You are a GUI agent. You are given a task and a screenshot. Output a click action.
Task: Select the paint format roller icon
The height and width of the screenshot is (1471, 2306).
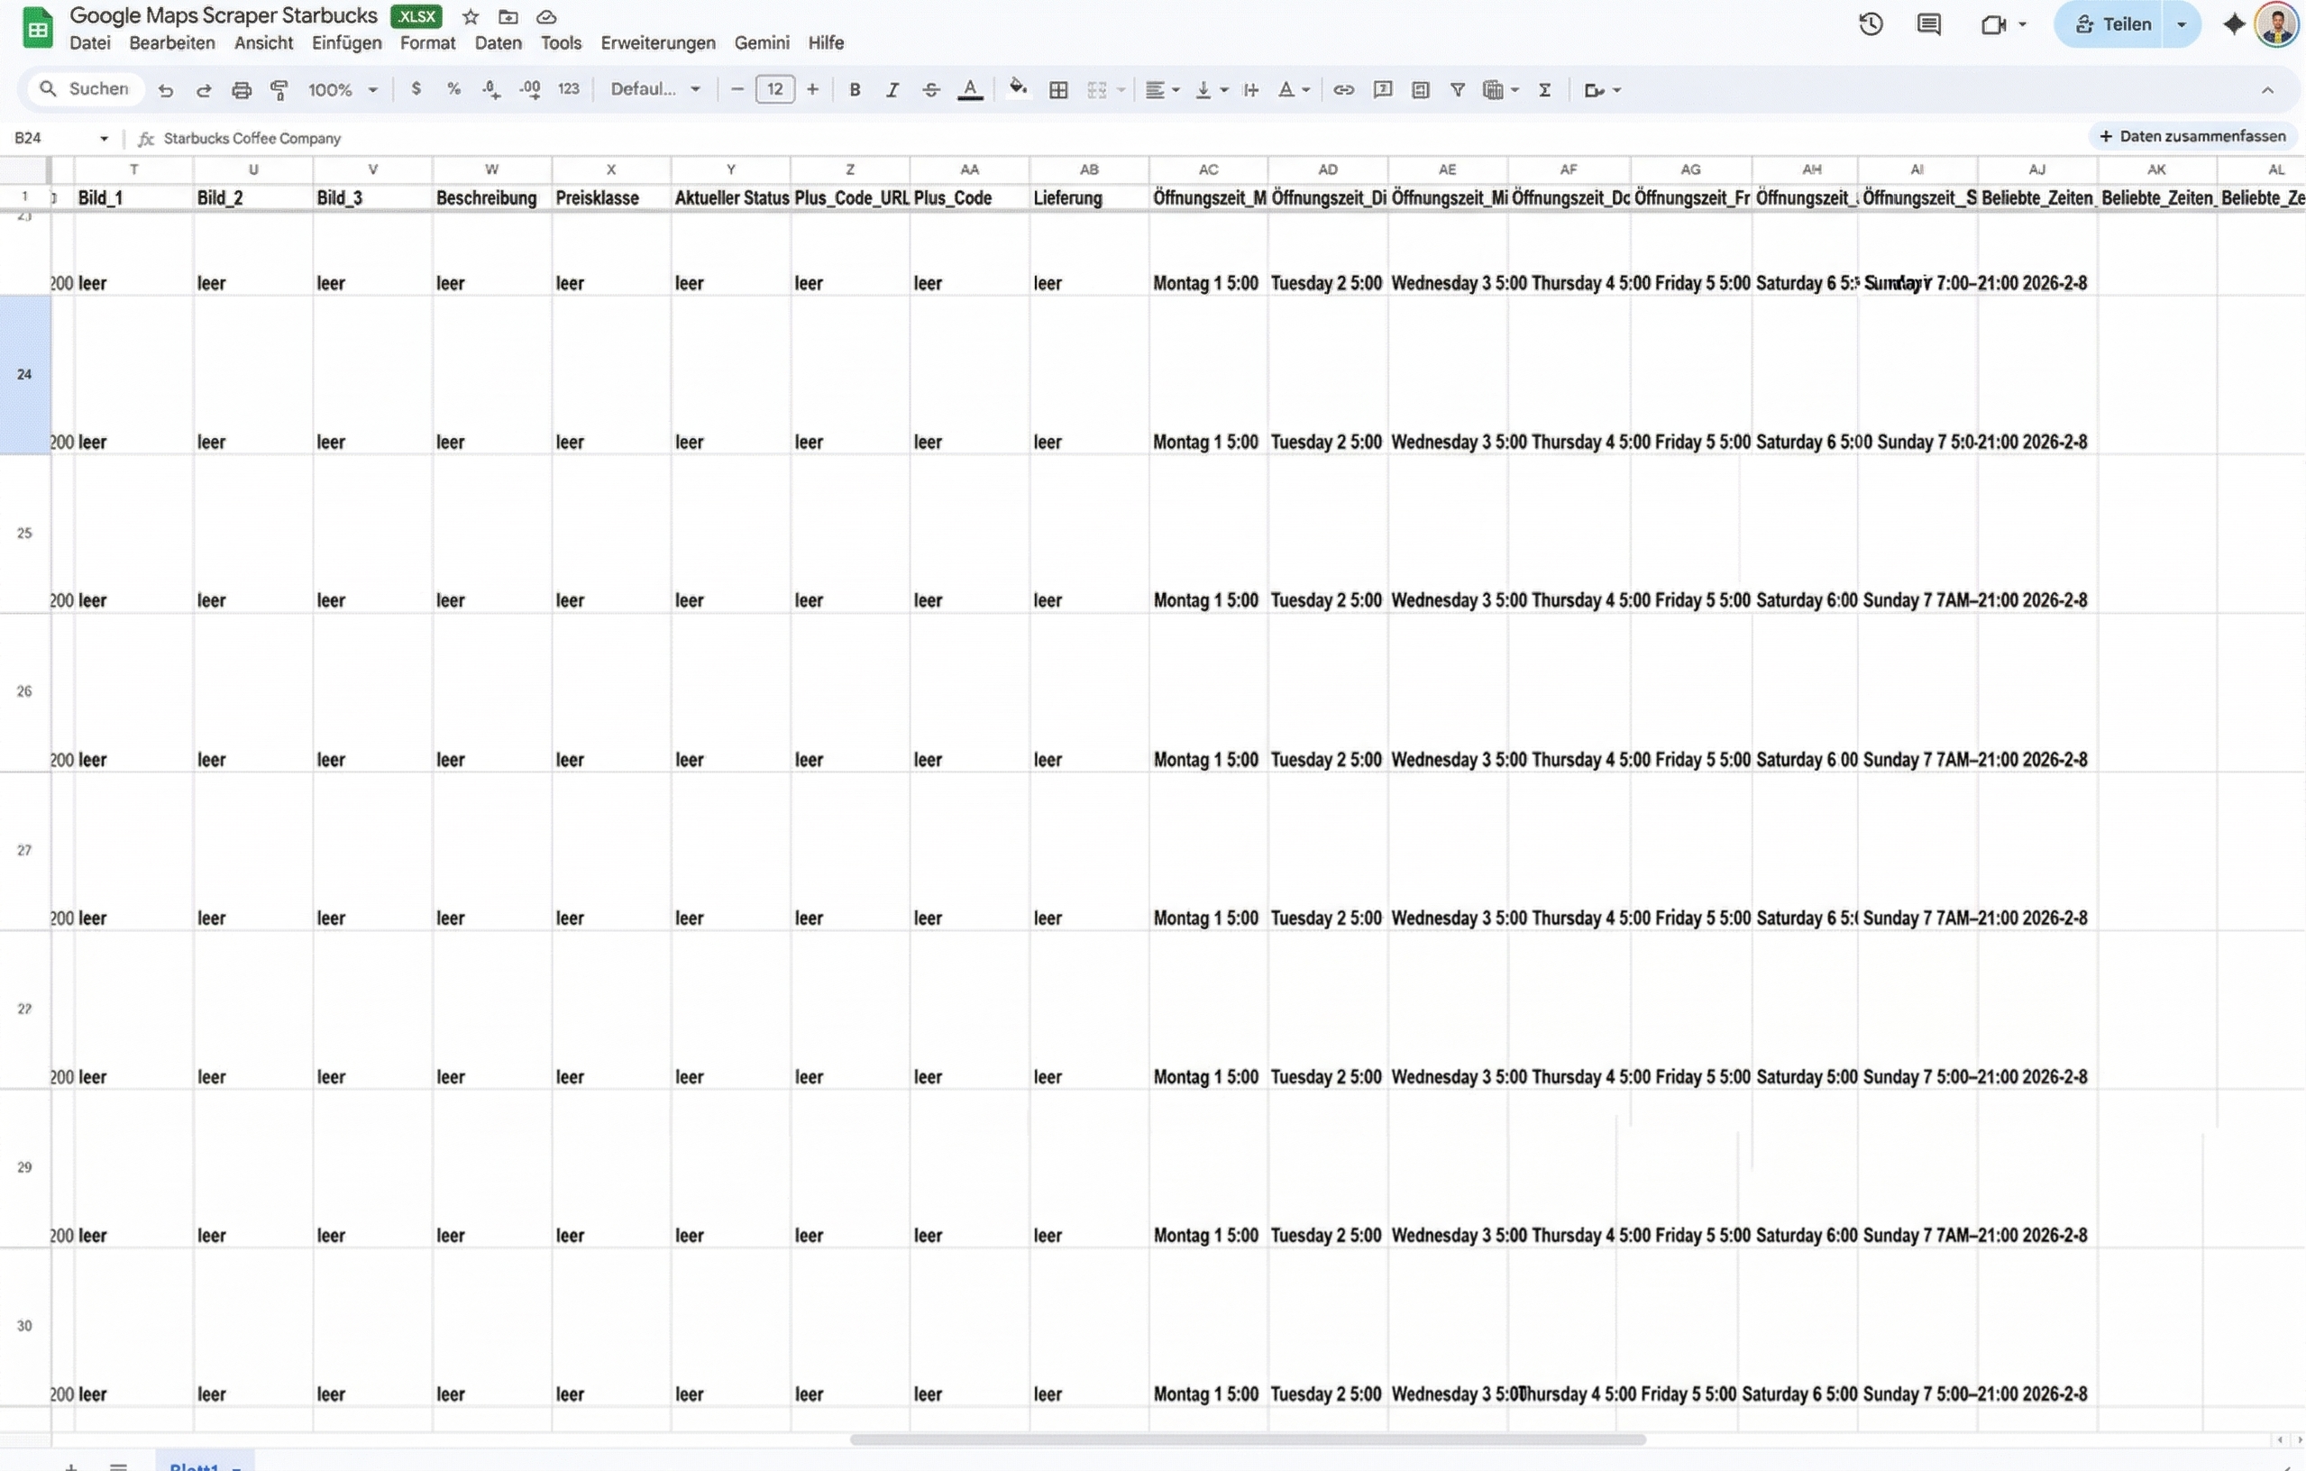click(x=279, y=90)
